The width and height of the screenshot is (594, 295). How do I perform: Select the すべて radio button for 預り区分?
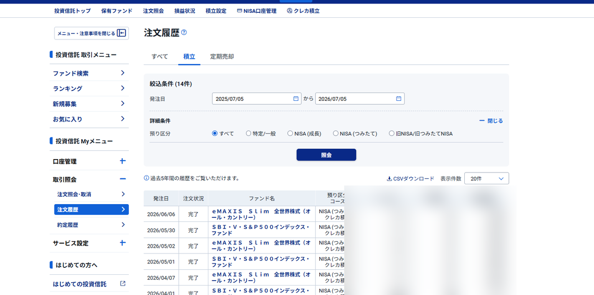tap(215, 133)
